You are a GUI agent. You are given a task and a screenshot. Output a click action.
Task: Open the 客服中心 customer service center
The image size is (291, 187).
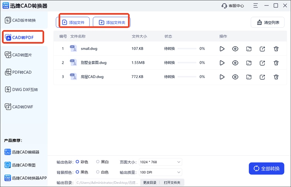point(233,6)
